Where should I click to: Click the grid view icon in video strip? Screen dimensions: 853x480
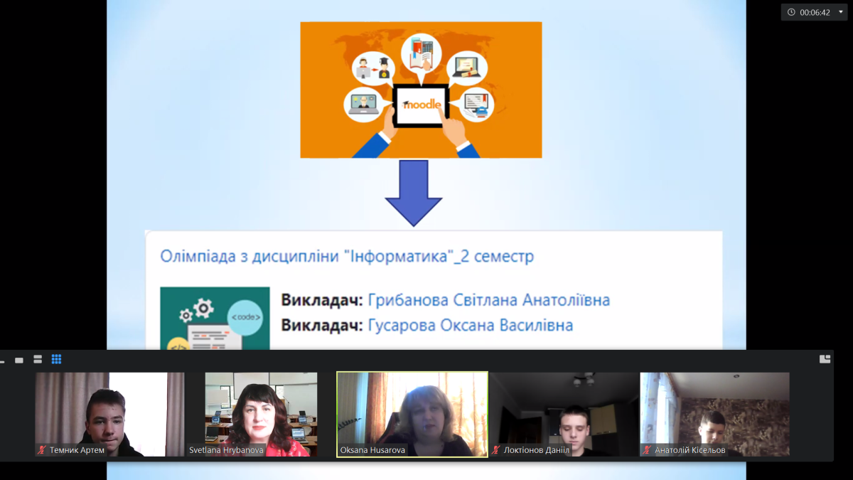tap(56, 359)
